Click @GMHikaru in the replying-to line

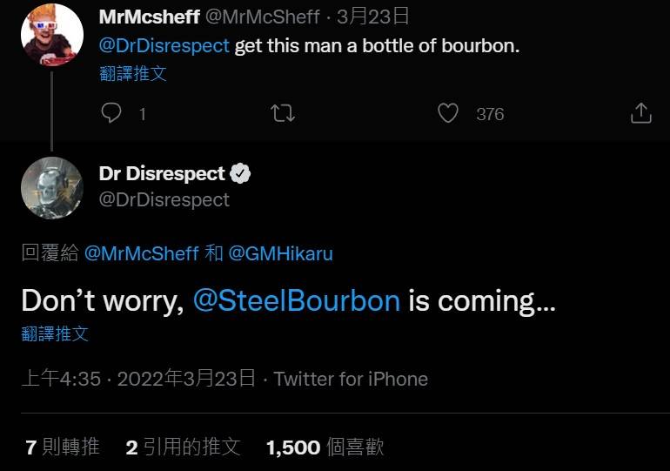point(280,254)
